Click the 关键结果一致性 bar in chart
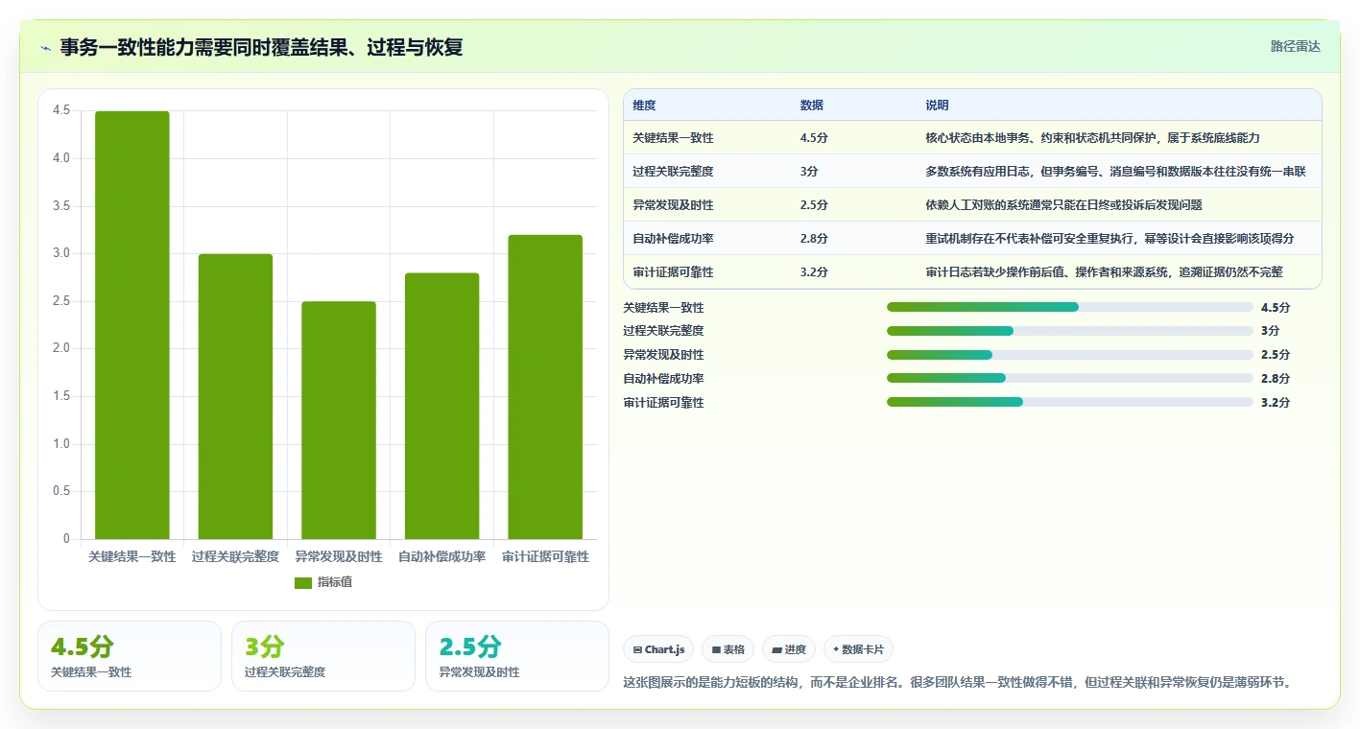This screenshot has width=1360, height=729. point(132,325)
